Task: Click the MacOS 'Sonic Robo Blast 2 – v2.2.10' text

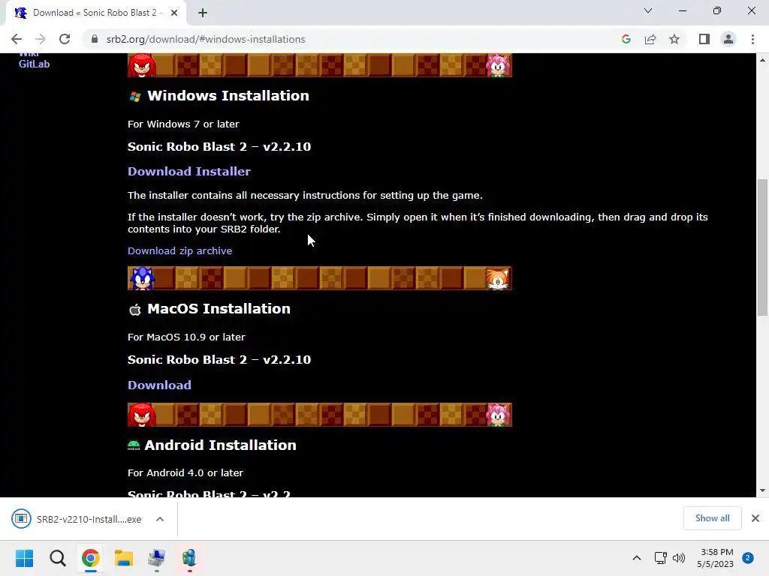Action: tap(219, 359)
